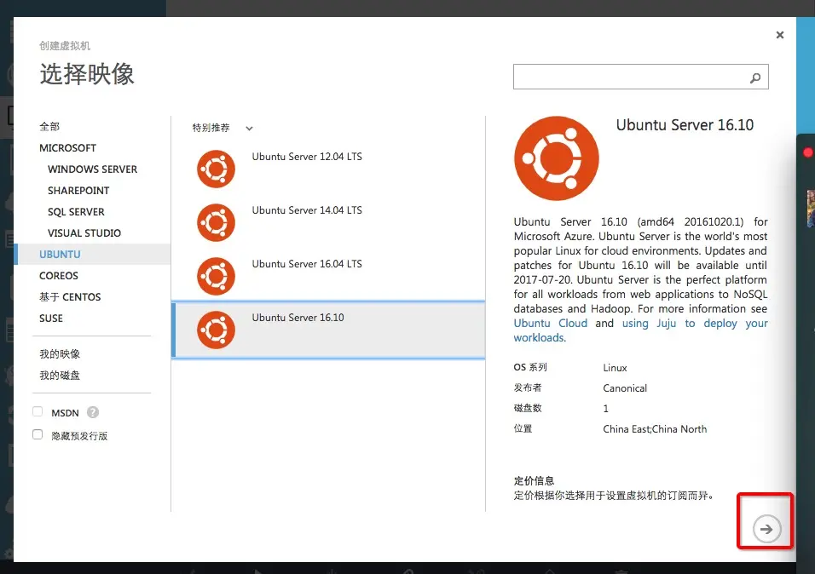Select the SUSE category
This screenshot has width=815, height=574.
[x=51, y=319]
